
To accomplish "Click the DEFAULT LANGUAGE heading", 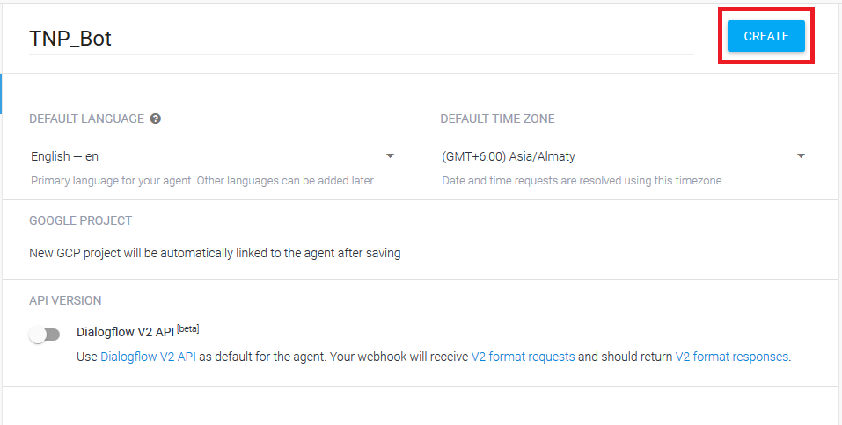I will coord(86,119).
